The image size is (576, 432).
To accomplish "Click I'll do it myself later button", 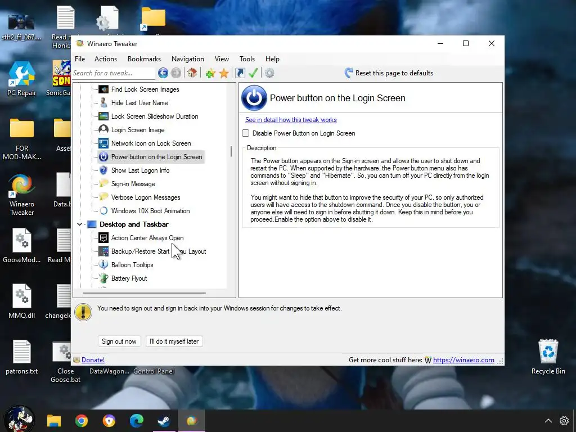I will click(x=174, y=341).
